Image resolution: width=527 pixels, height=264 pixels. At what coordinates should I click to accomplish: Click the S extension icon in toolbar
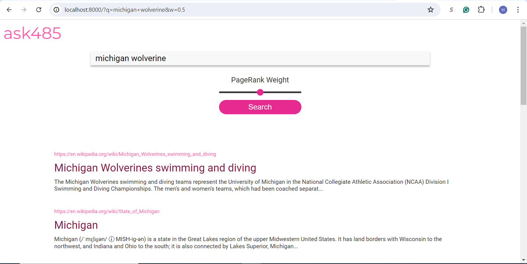pyautogui.click(x=451, y=10)
